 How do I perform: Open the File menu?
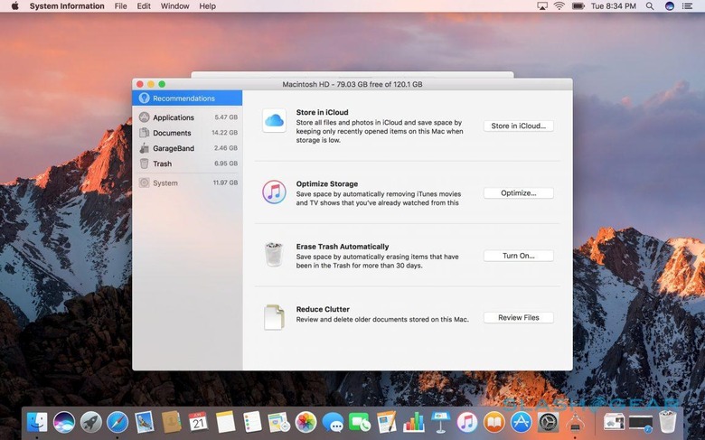click(121, 6)
